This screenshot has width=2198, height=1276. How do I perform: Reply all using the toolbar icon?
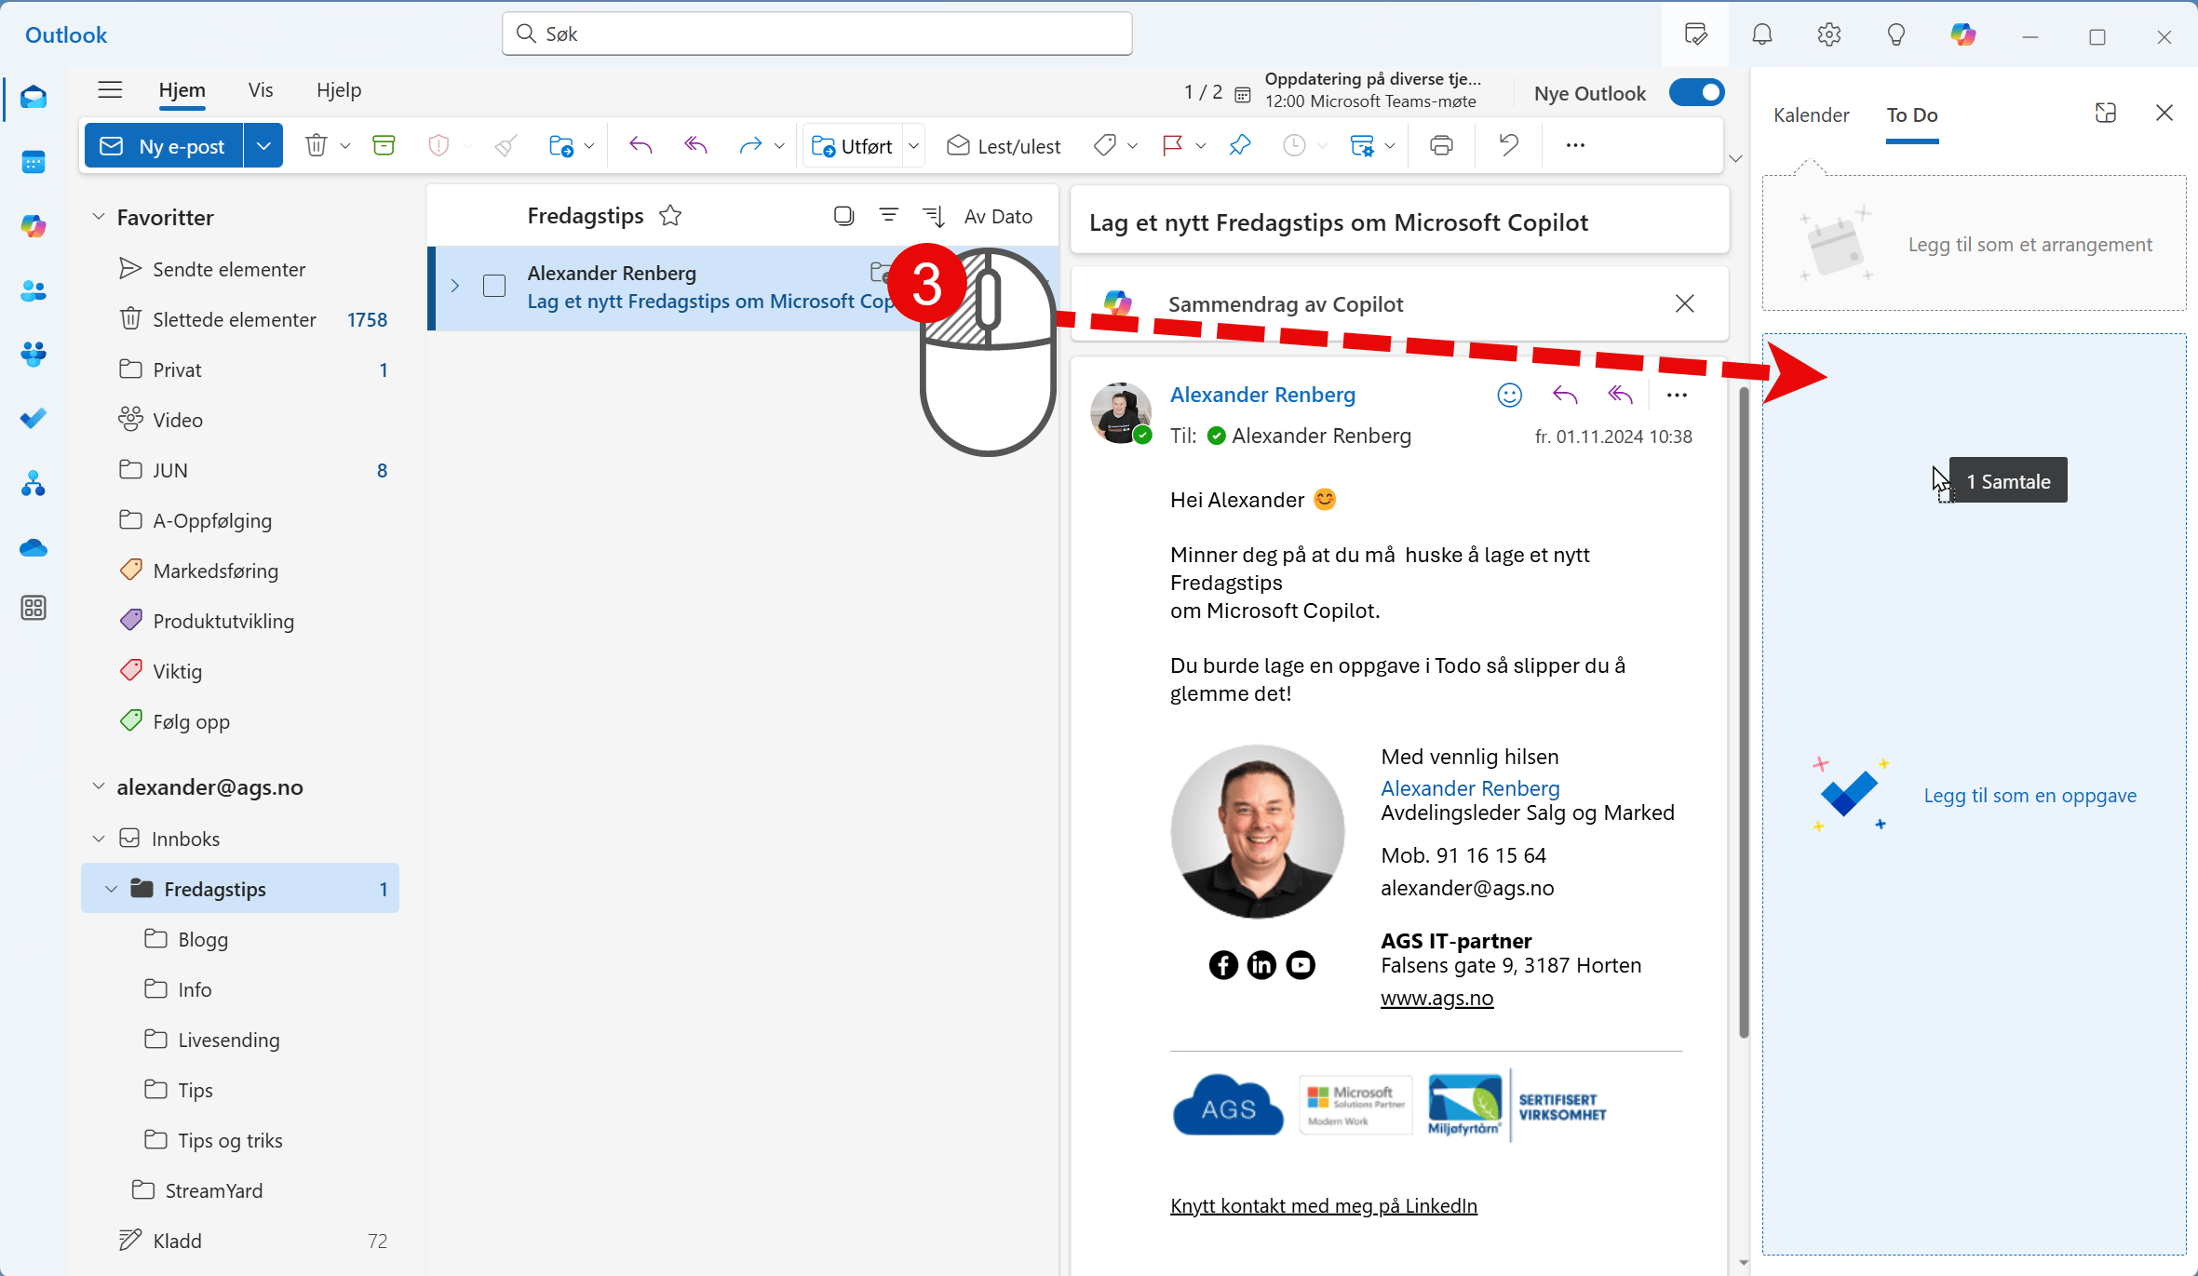[695, 145]
